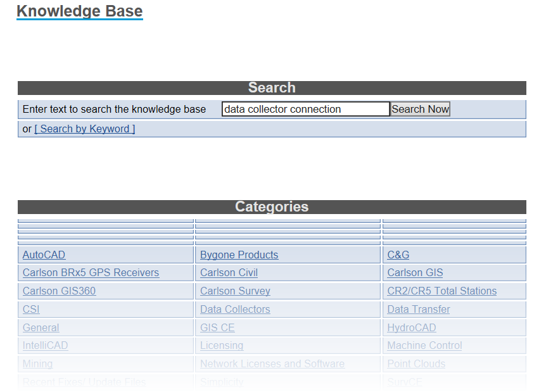Viewport: 546px width, 392px height.
Task: Open the C&G category
Action: [x=398, y=255]
